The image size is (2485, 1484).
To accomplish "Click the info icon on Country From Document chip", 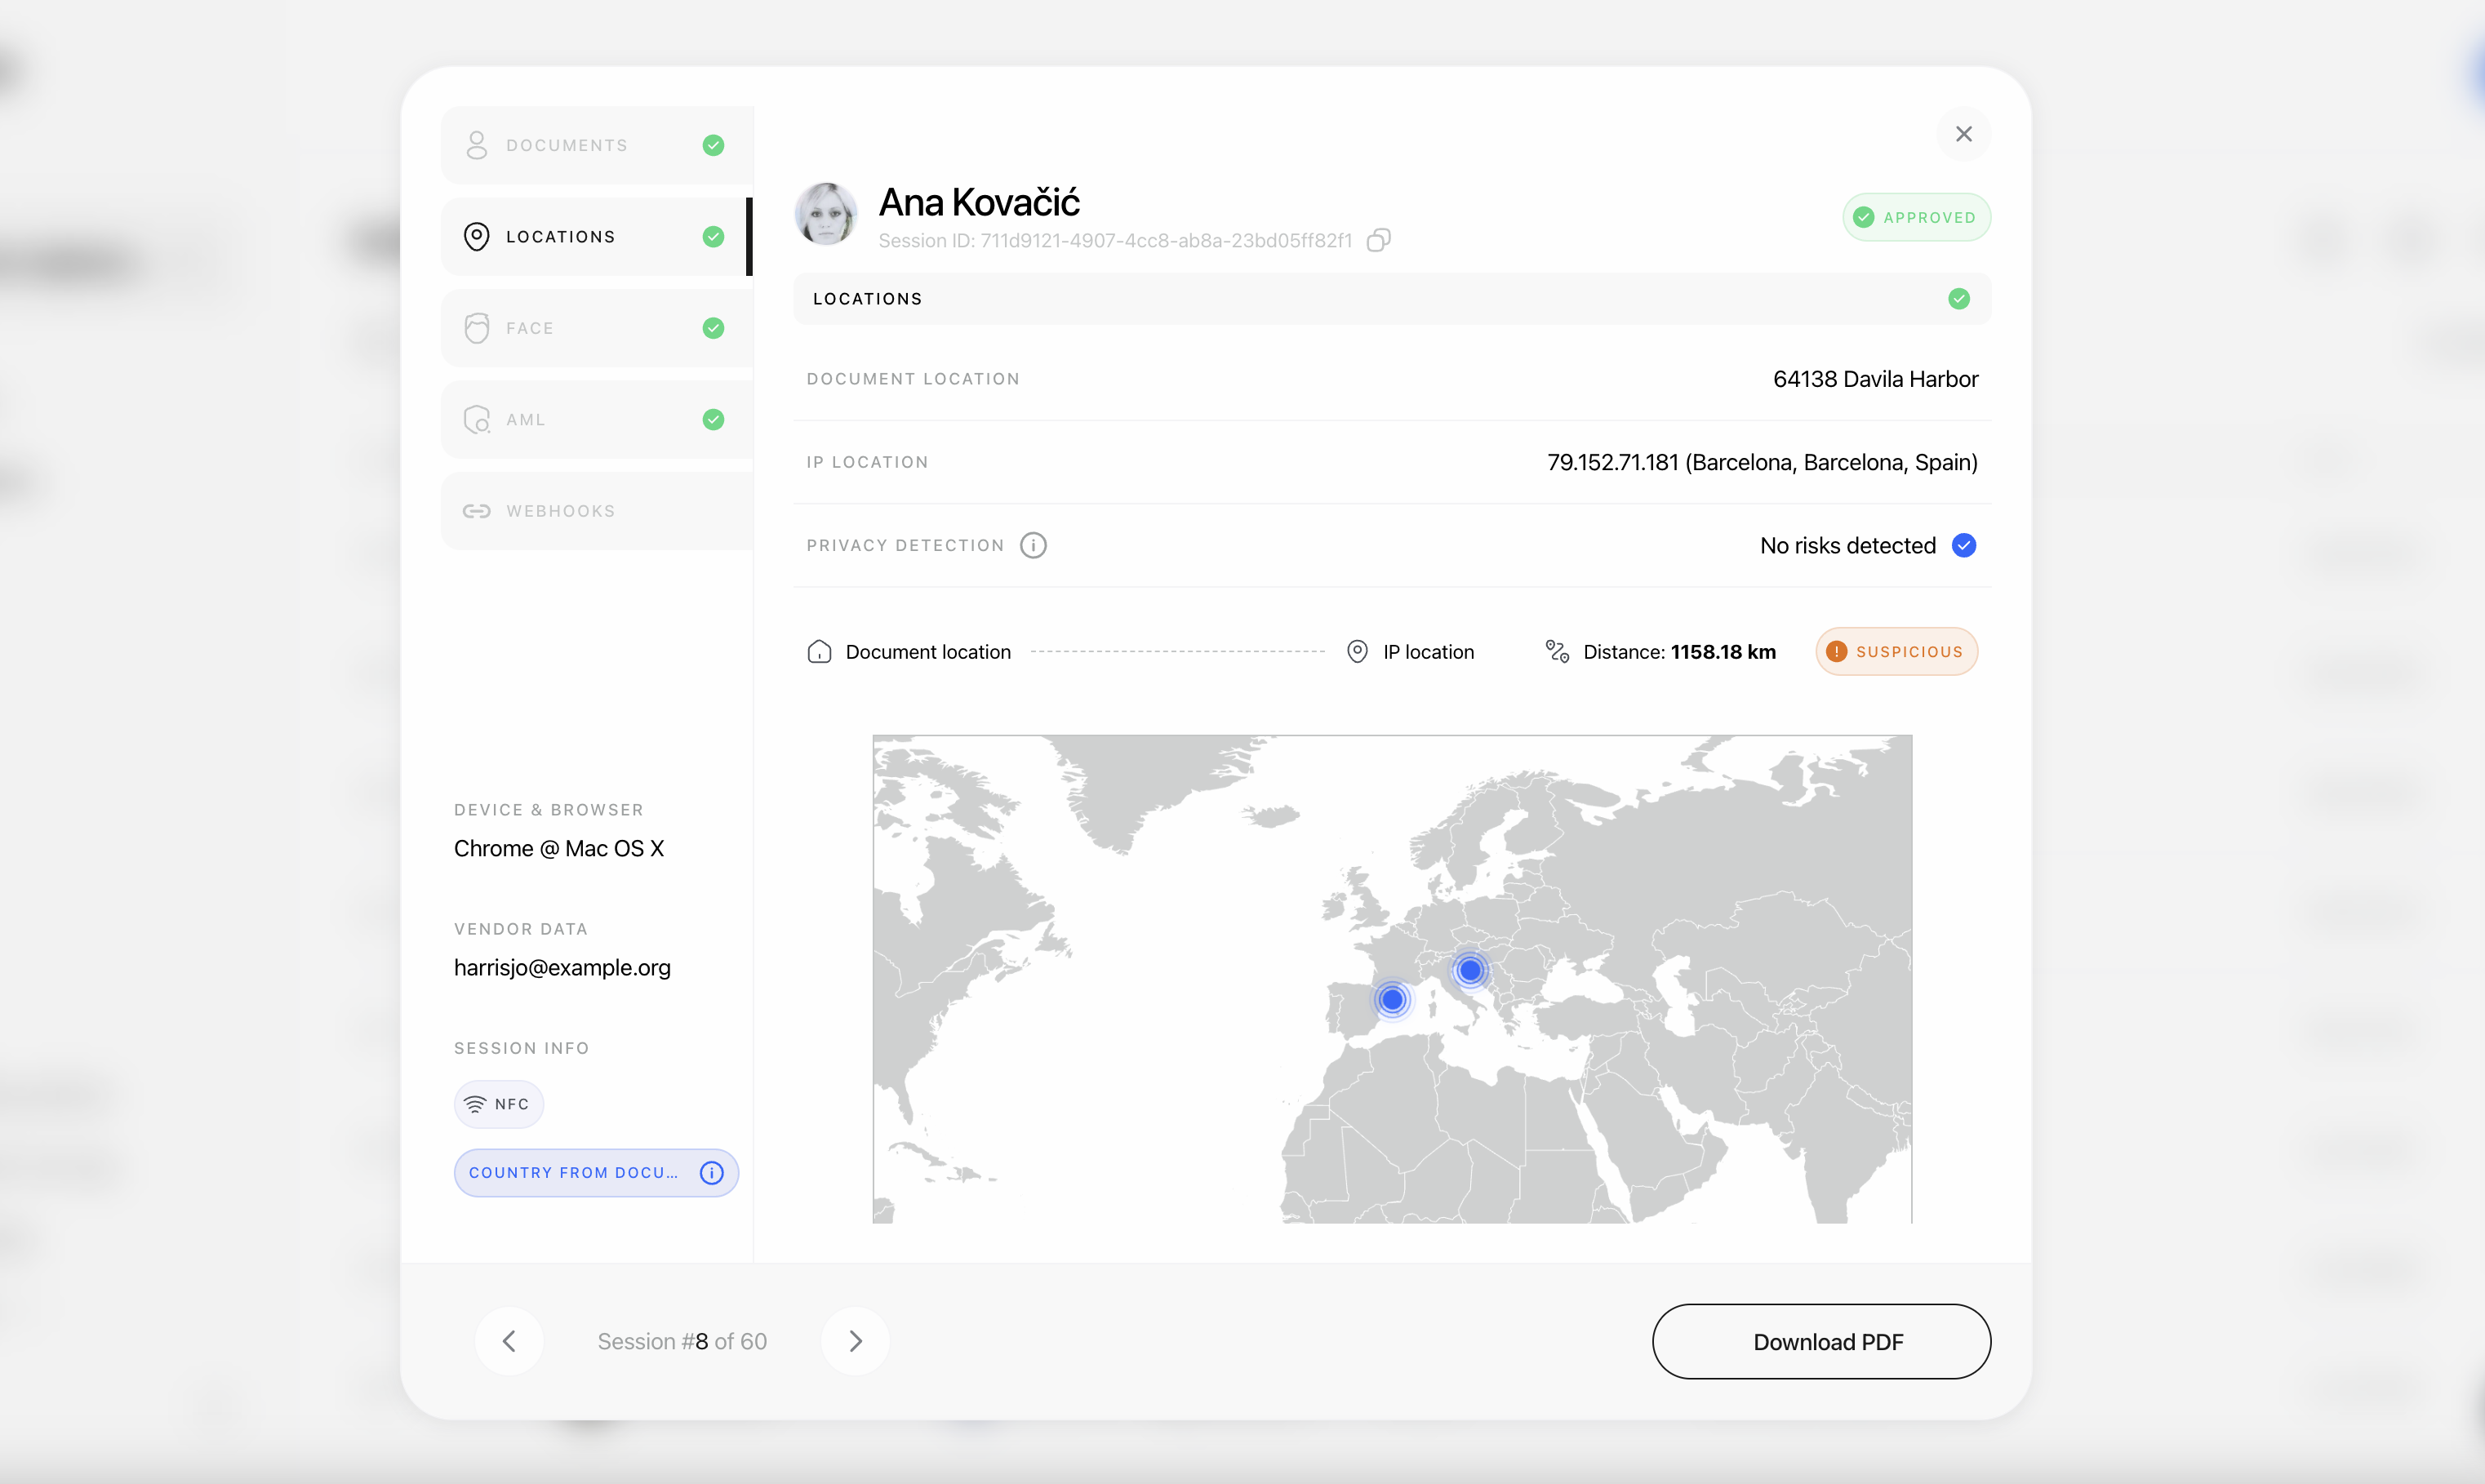I will [711, 1172].
